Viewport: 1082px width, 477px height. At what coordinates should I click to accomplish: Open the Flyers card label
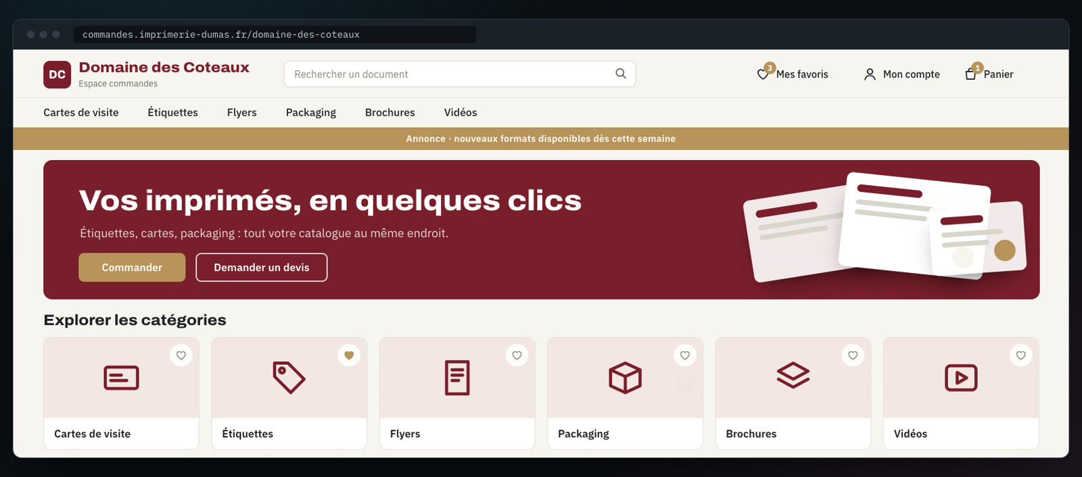(x=405, y=434)
